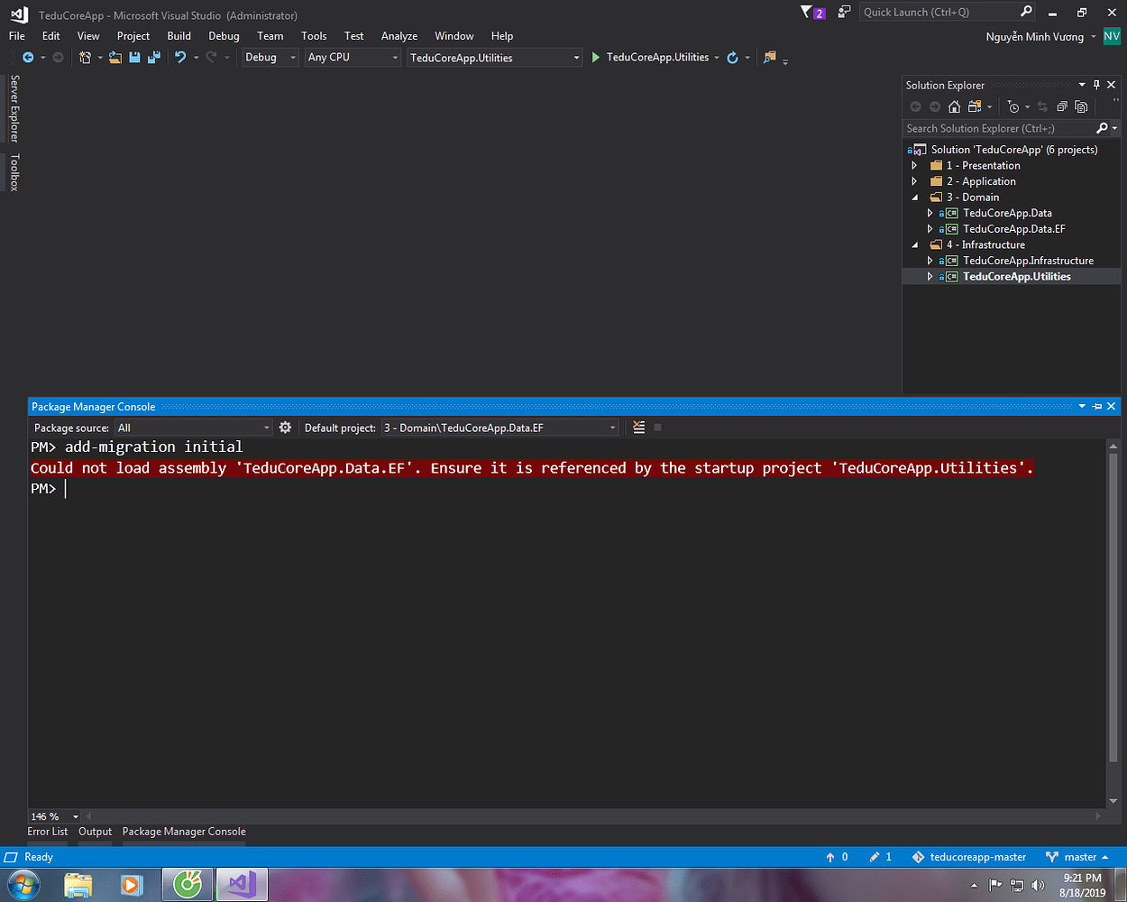Click in the Search Solution Explorer field
This screenshot has height=902, width=1127.
click(x=996, y=129)
